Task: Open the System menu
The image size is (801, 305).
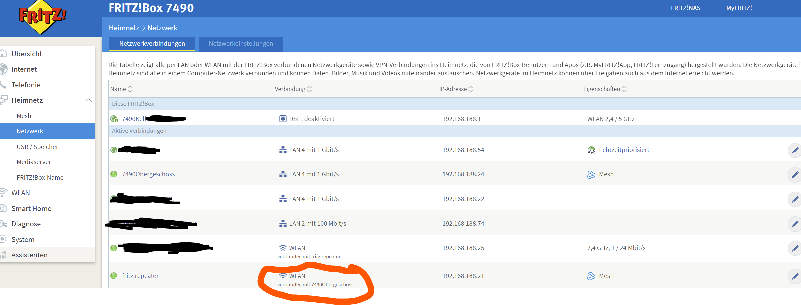Action: 23,239
